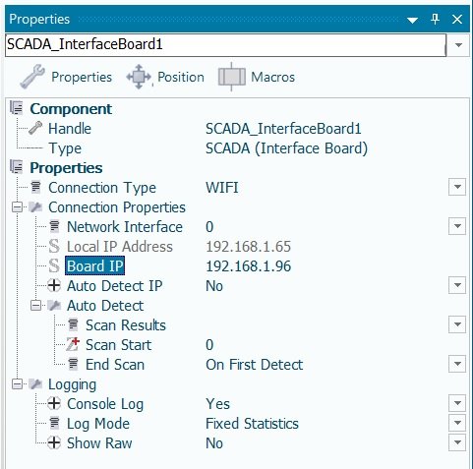Click the four-arrow Position icon
This screenshot has width=473, height=469.
(139, 77)
